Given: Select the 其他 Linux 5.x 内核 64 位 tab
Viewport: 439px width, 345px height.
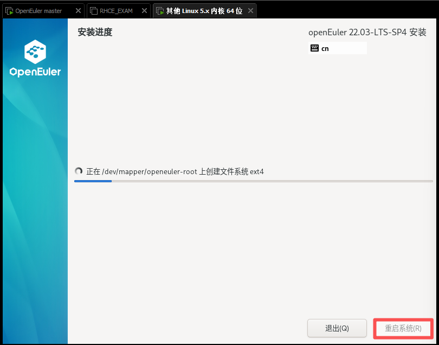Looking at the screenshot, I should pyautogui.click(x=205, y=11).
